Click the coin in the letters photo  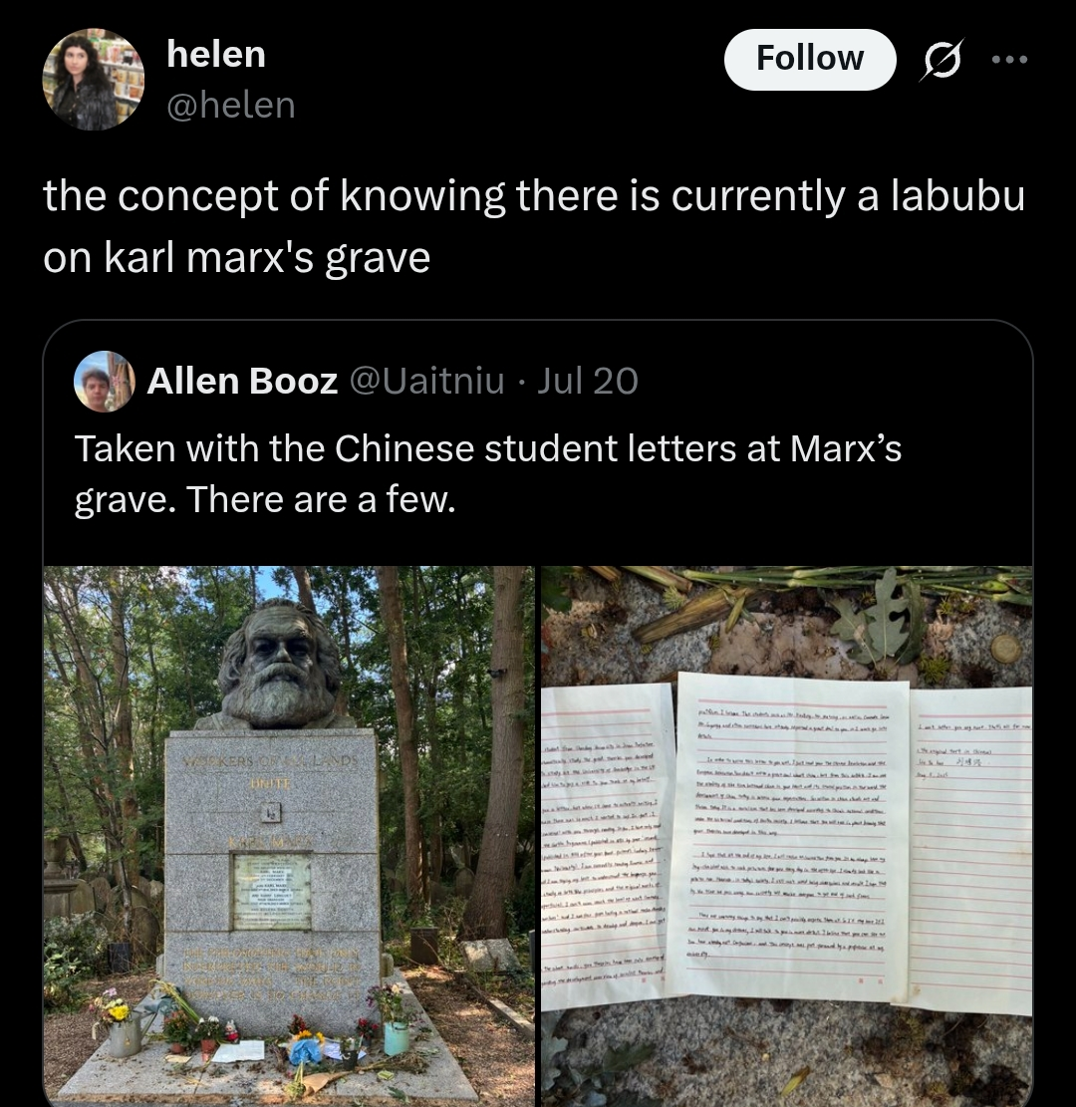[1005, 648]
